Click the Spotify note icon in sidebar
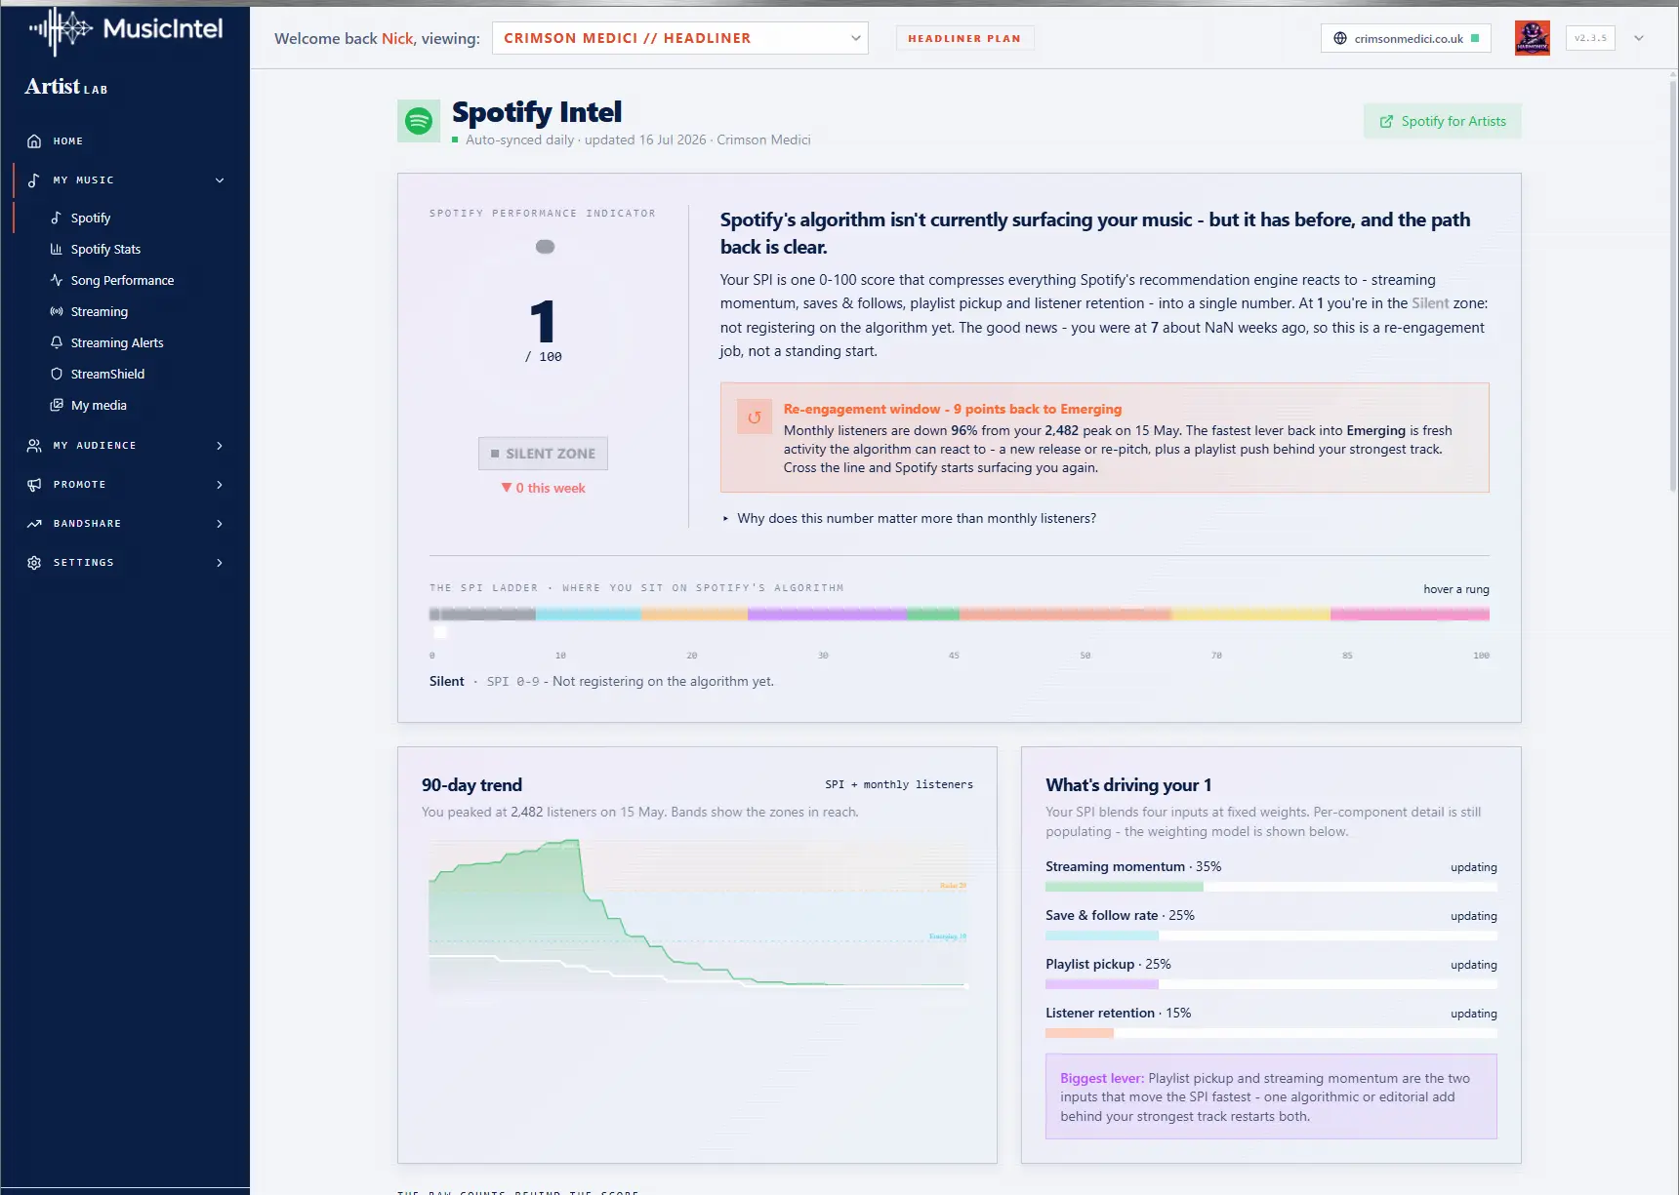The width and height of the screenshot is (1679, 1195). coord(57,218)
